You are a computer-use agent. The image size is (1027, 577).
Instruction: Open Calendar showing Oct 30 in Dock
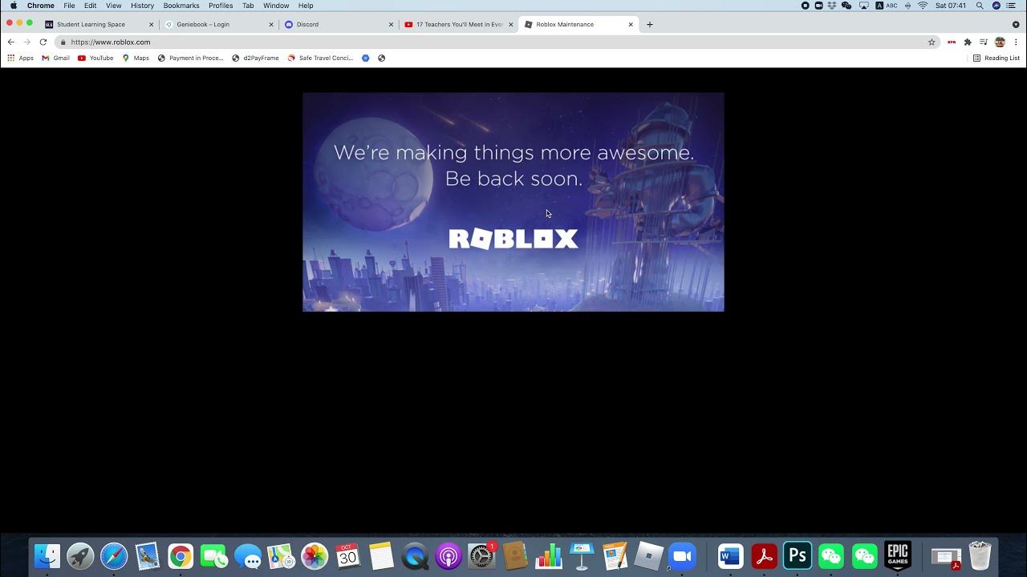click(347, 555)
